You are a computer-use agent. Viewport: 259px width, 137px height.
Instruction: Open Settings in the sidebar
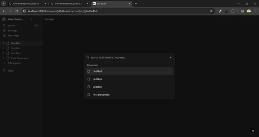[x=21, y=31]
